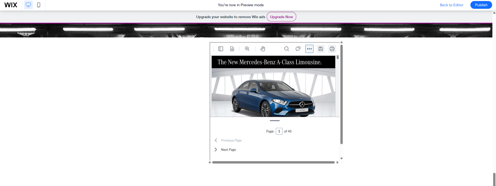Click the viewer's vertical scrollbar thumb
496x186 pixels.
click(341, 94)
